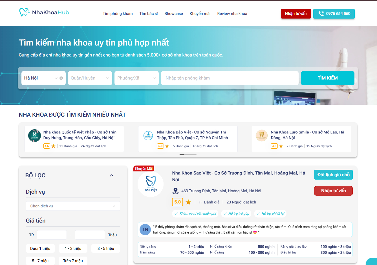Viewport: 377px width, 265px height.
Task: Focus the Nhập tên phòng khám field
Action: [x=230, y=78]
